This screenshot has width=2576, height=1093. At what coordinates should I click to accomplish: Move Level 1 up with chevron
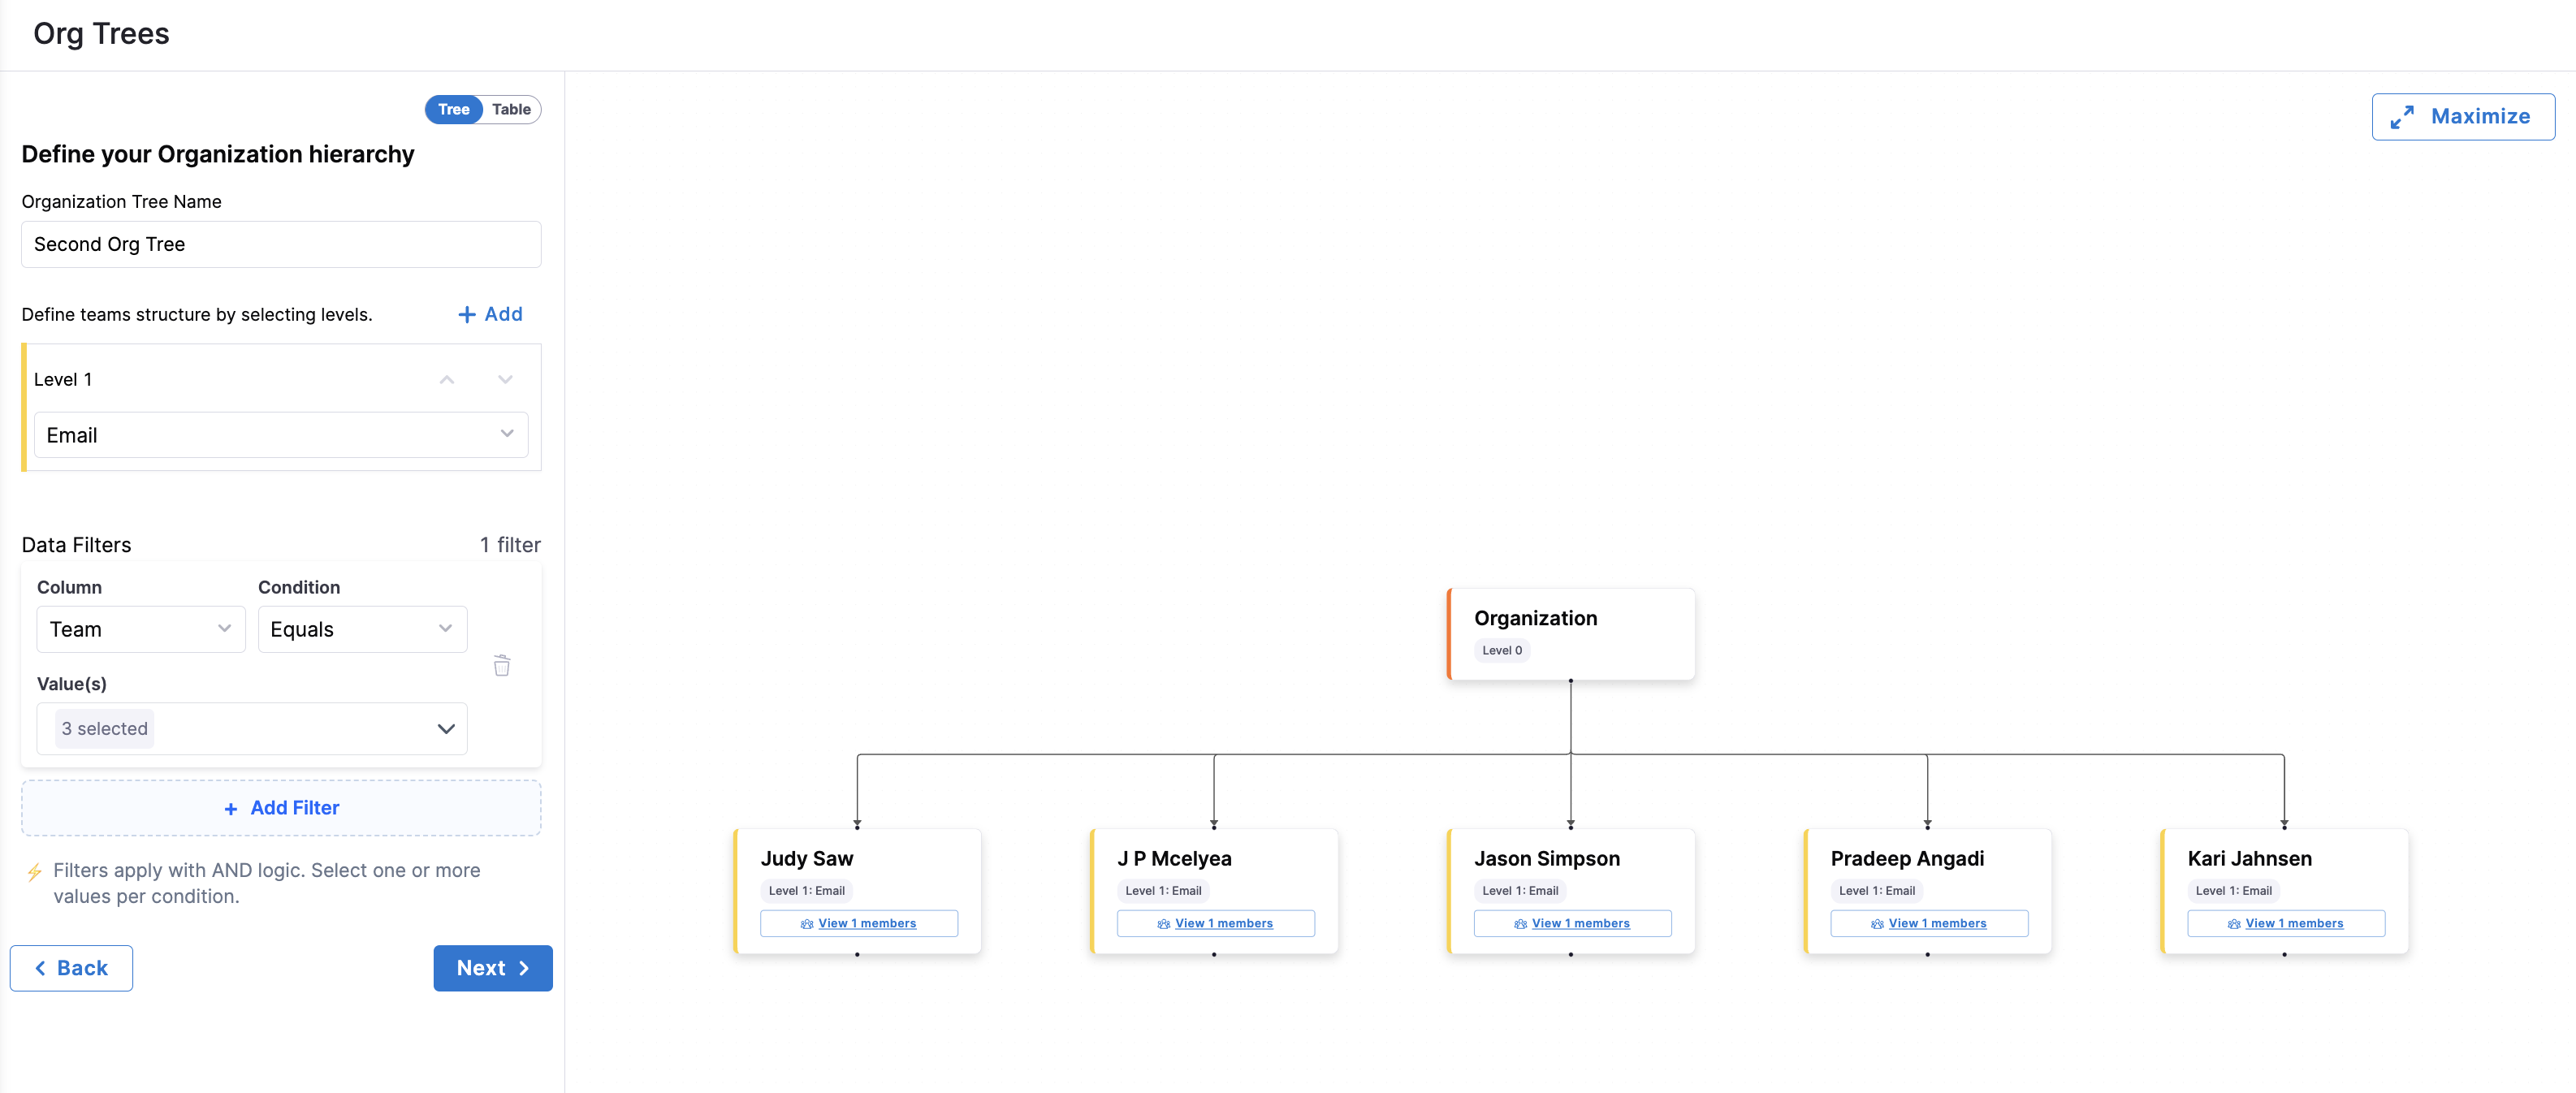[x=447, y=380]
